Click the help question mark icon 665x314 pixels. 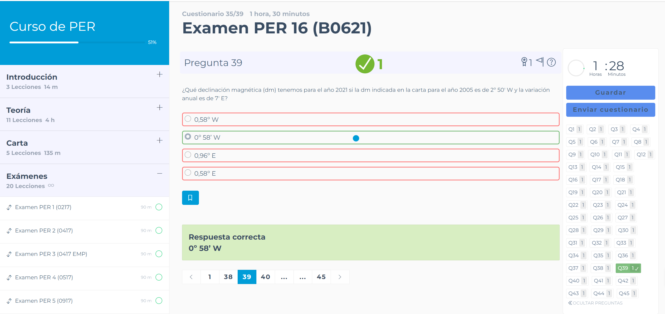[551, 62]
